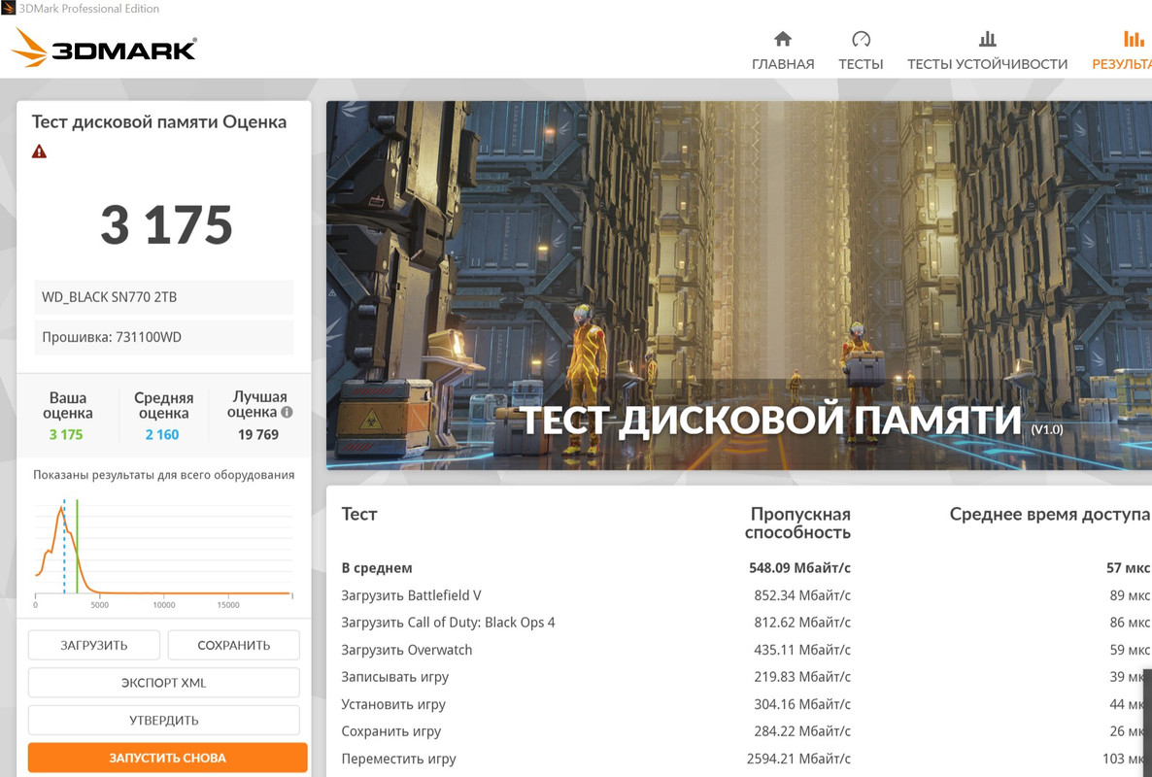1152x777 pixels.
Task: Click the blue Средняя оценка value 2 160
Action: (x=162, y=435)
